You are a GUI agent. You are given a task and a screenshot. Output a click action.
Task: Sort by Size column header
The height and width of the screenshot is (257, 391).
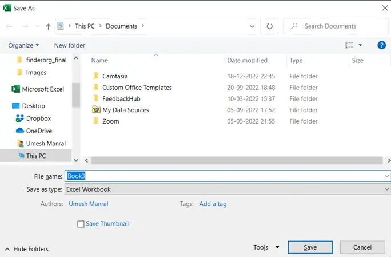tap(358, 61)
